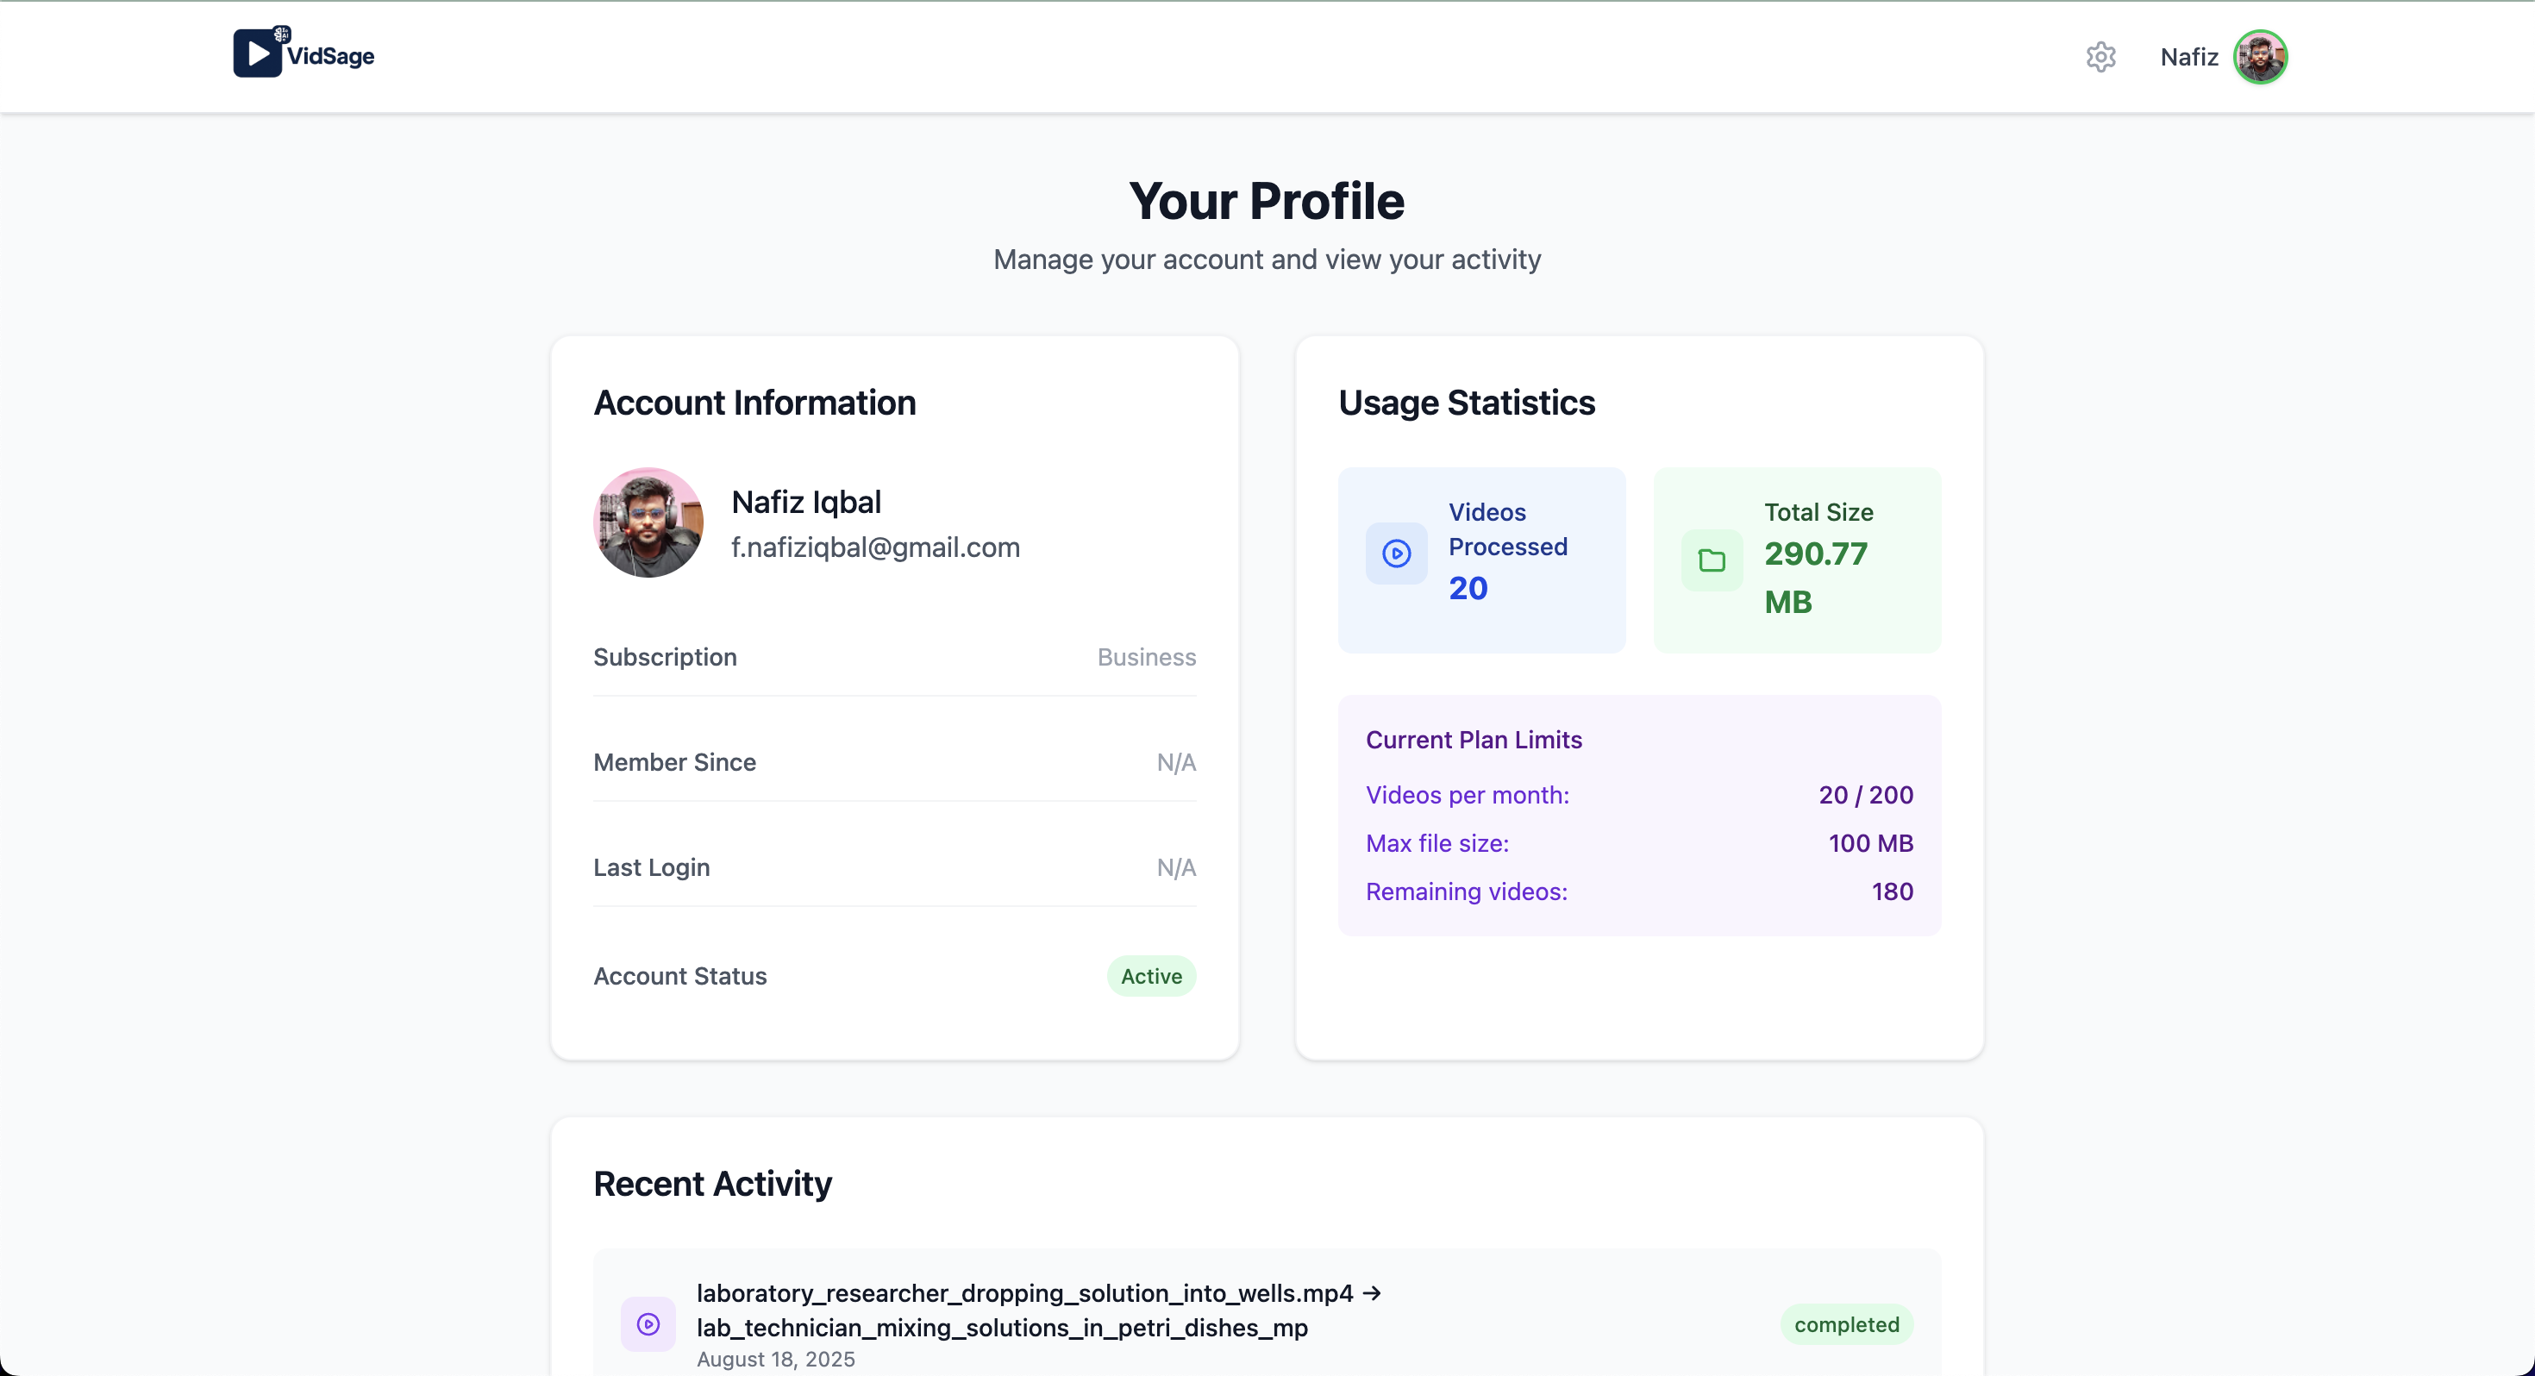Click the Total Size 290.77 MB card
This screenshot has width=2535, height=1376.
[1797, 560]
